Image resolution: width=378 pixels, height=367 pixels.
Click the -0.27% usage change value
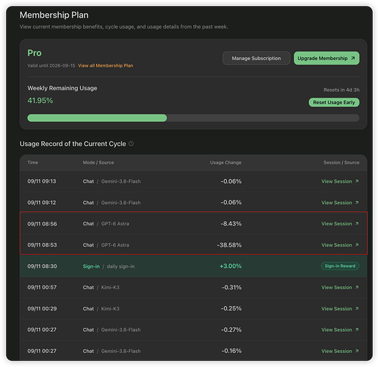coord(231,330)
